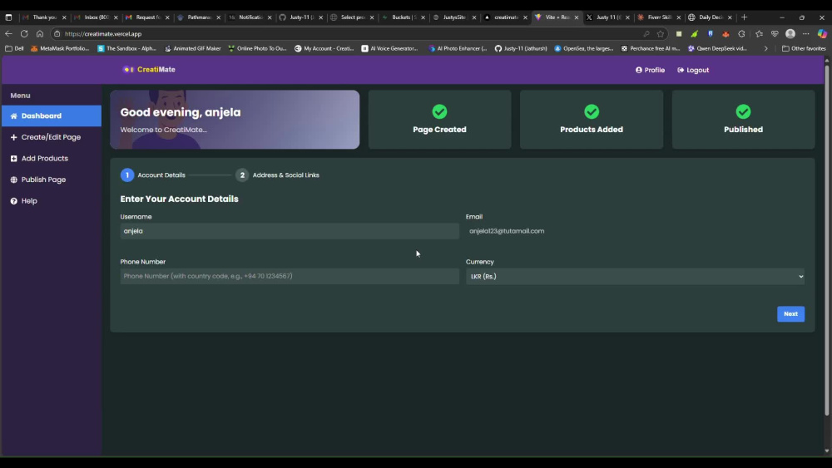Open The Sandbox bookmark

(x=126, y=48)
